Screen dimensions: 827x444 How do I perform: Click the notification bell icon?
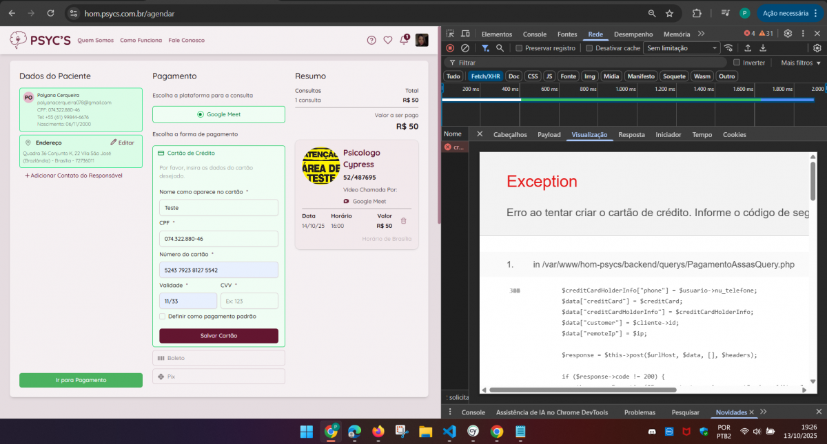click(x=404, y=41)
